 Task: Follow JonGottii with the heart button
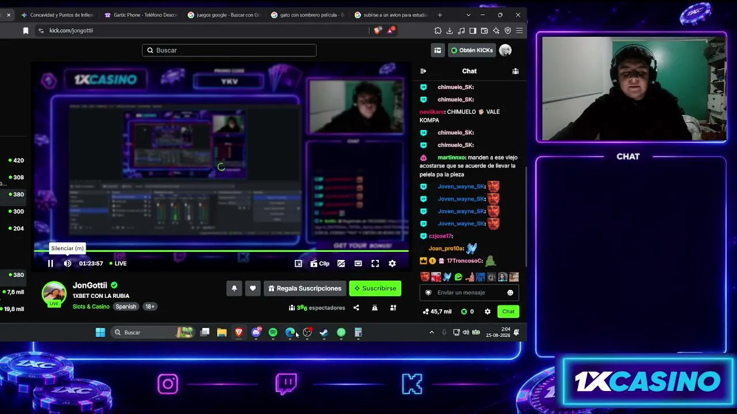coord(253,289)
